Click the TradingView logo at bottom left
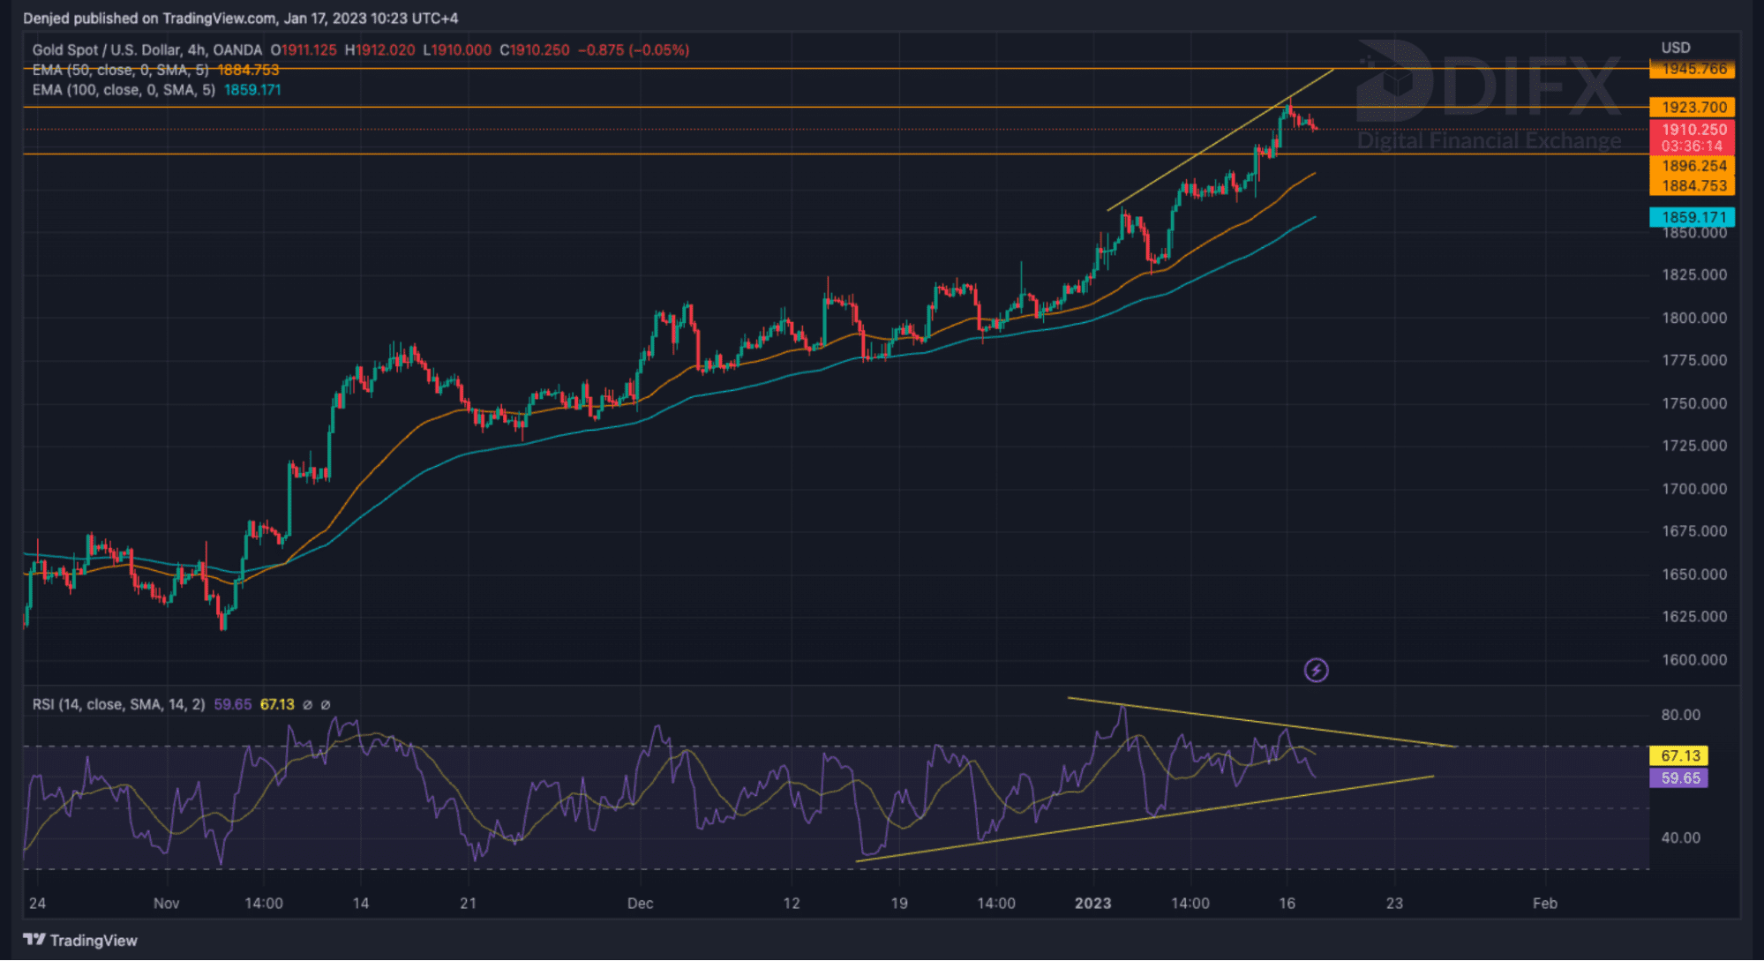 [80, 940]
